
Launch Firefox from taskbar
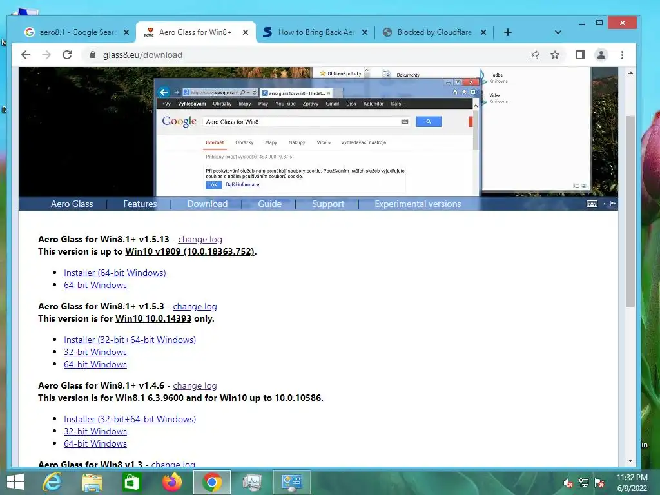(171, 482)
